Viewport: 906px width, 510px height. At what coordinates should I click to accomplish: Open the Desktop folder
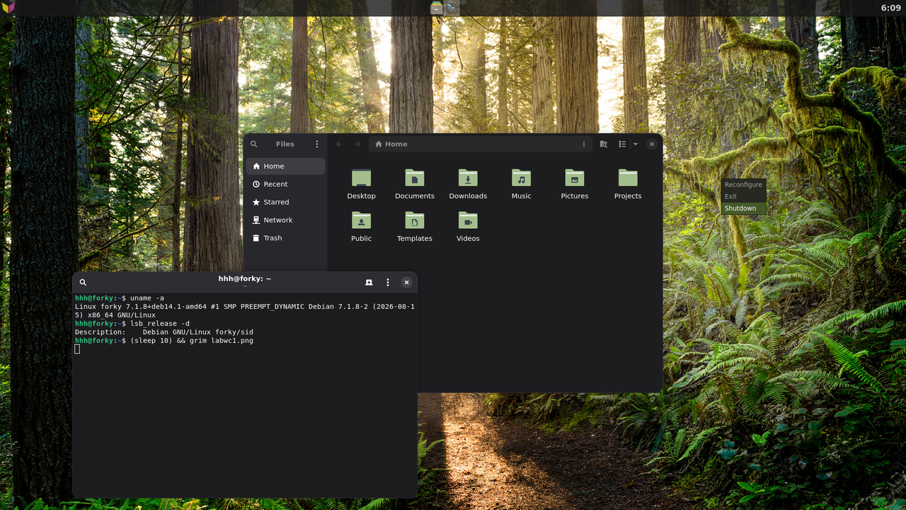pos(361,184)
